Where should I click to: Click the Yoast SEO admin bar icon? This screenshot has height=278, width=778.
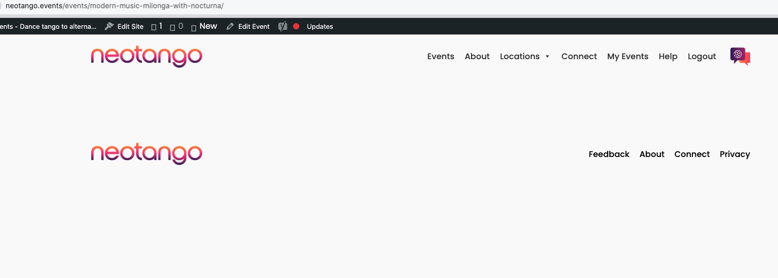point(282,26)
